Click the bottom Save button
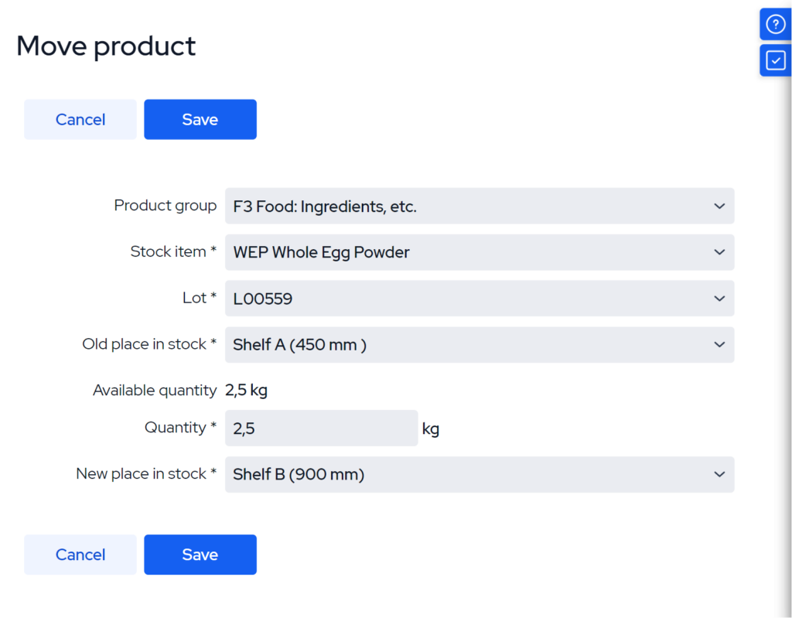Viewport: 792px width, 618px height. [x=200, y=555]
